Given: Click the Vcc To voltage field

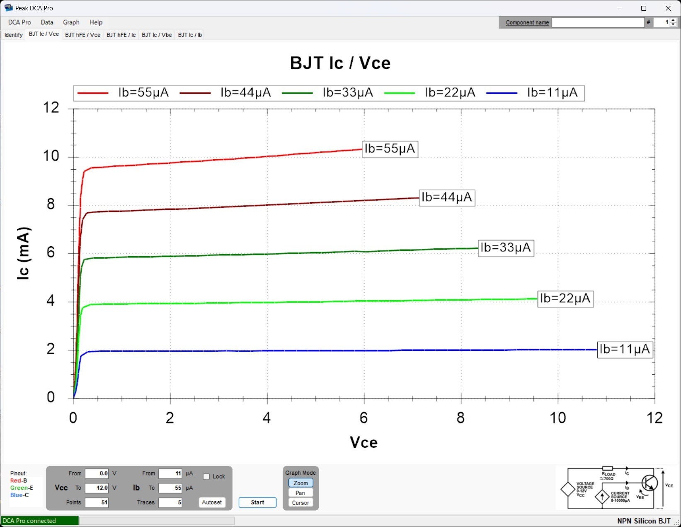Looking at the screenshot, I should [x=97, y=488].
